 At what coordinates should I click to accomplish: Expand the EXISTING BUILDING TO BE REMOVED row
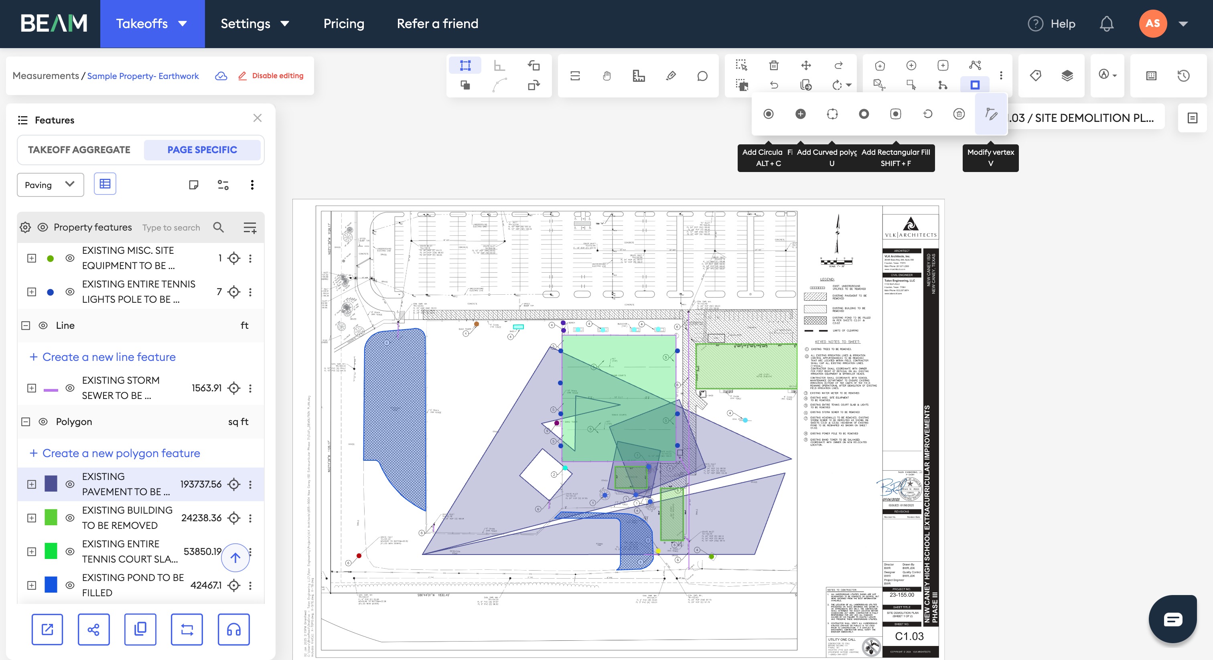coord(32,518)
